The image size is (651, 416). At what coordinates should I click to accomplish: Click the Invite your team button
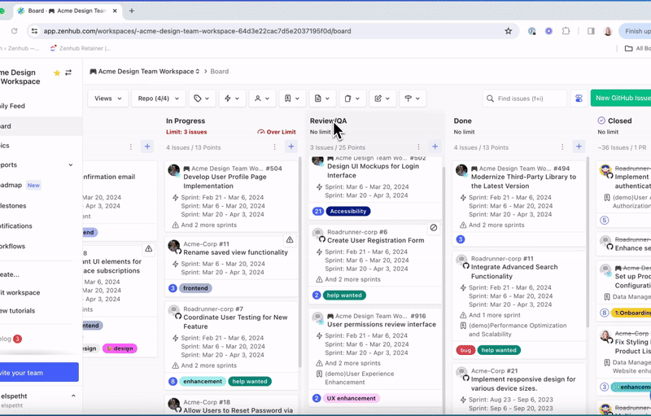pyautogui.click(x=39, y=372)
